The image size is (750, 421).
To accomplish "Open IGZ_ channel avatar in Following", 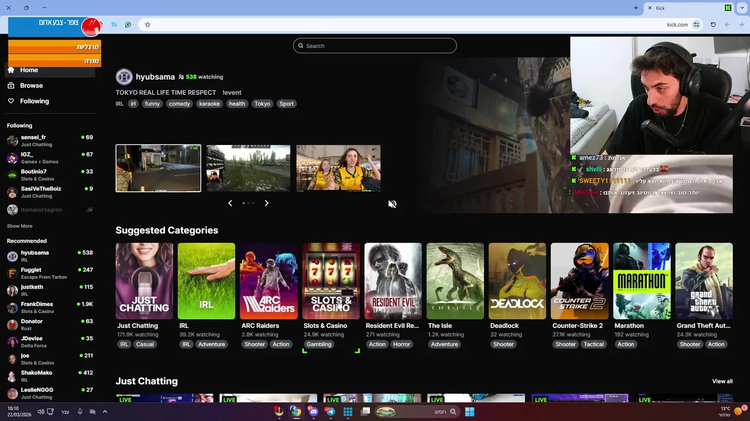I will (12, 158).
